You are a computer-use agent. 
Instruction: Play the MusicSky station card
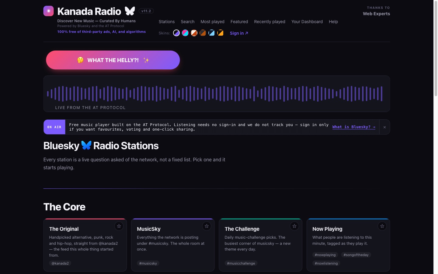(173, 245)
